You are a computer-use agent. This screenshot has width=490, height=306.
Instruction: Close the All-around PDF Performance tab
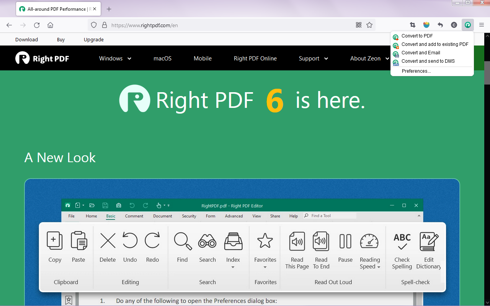click(x=95, y=9)
